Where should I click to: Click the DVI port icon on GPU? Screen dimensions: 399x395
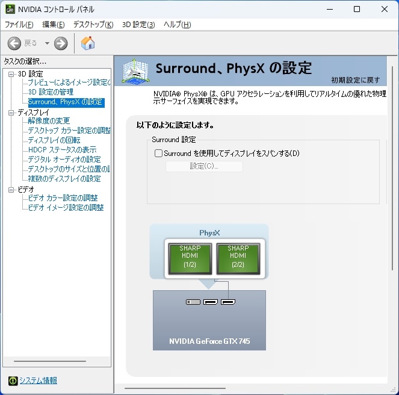point(193,302)
